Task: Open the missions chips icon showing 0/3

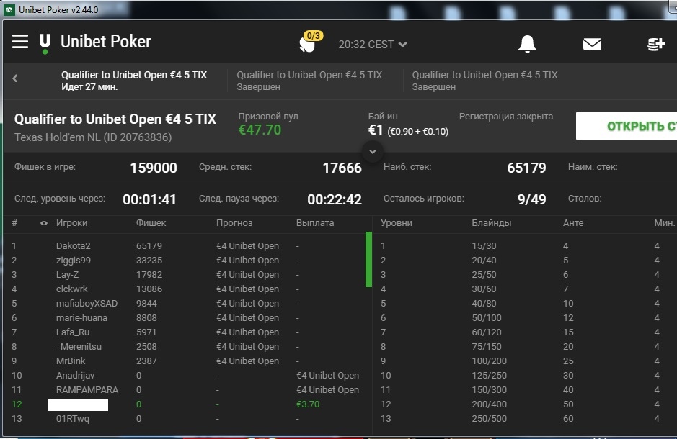Action: tap(311, 42)
